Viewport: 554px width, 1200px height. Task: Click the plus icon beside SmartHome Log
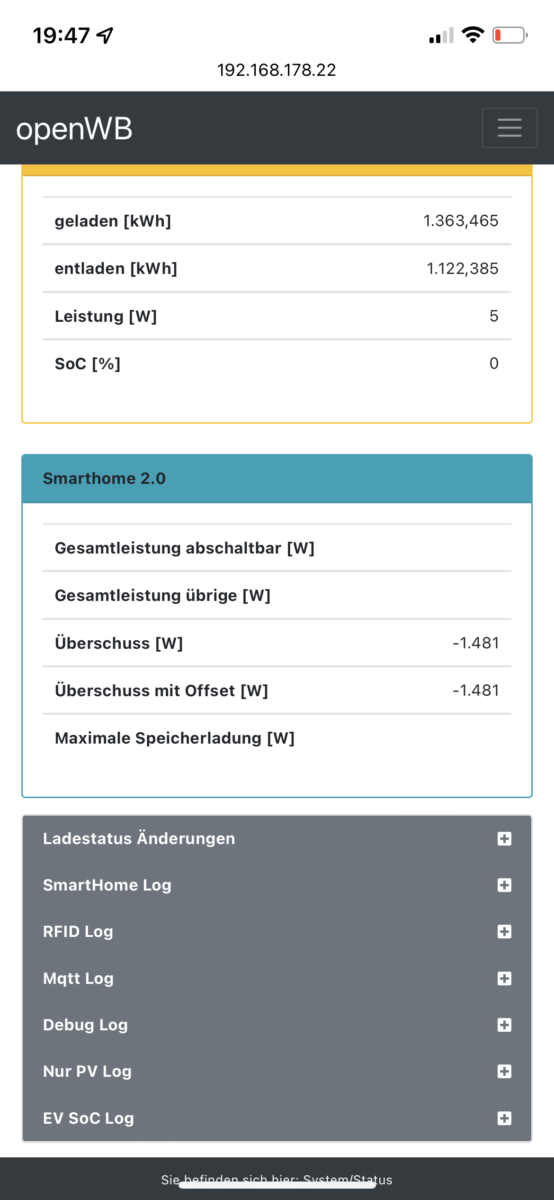pos(504,885)
